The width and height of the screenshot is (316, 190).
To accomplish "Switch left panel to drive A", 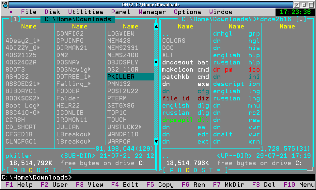I will (x=15, y=170).
